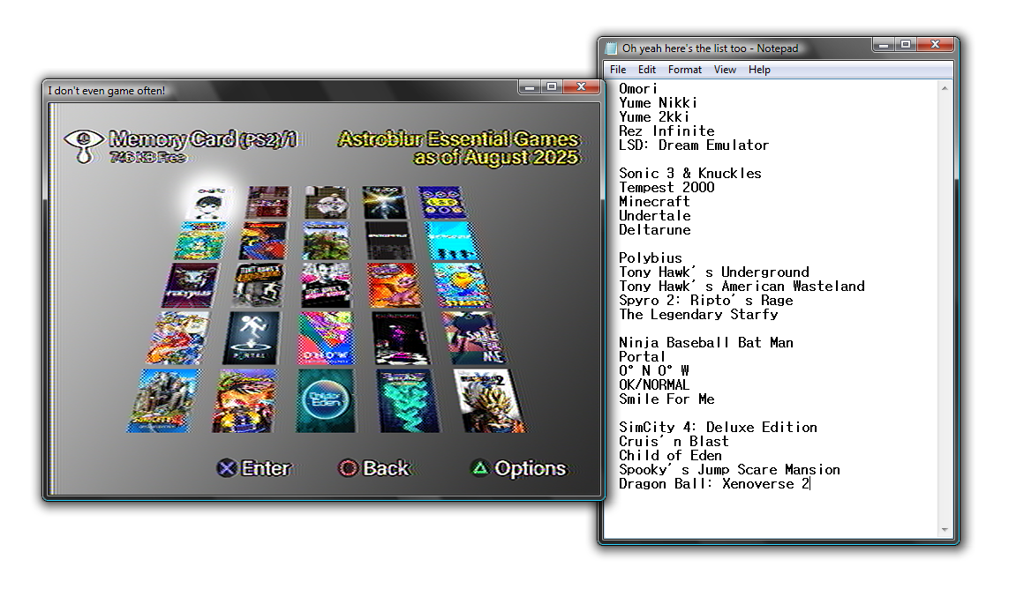The width and height of the screenshot is (1009, 589).
Task: Select the Portal game cover icon
Action: tap(252, 338)
